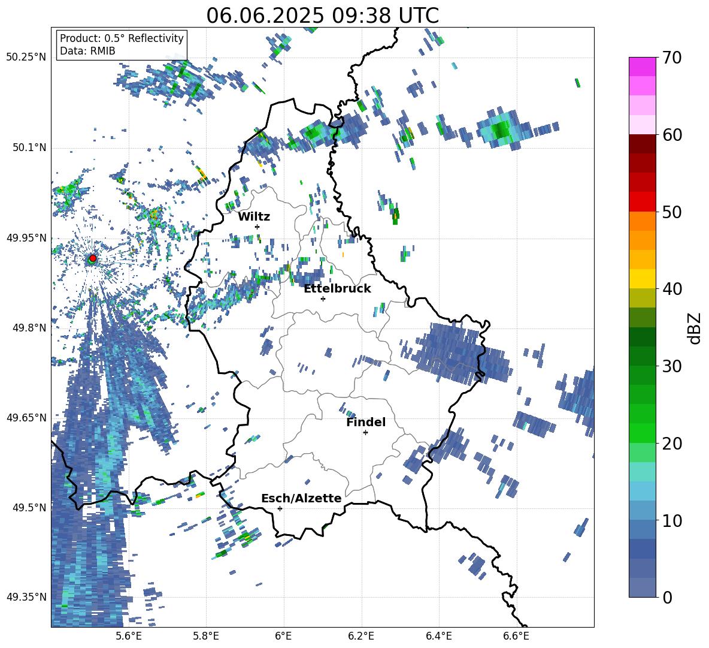Click the colorbar tick label 60

(672, 135)
